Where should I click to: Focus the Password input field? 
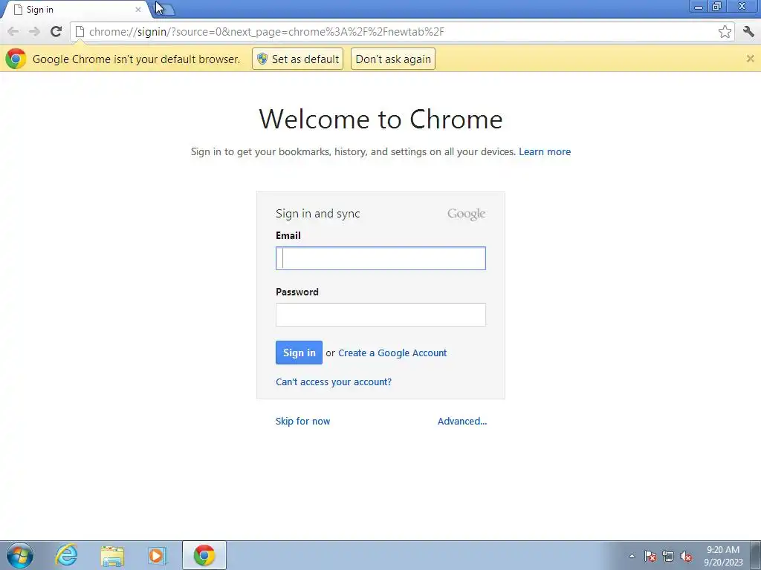(x=380, y=315)
